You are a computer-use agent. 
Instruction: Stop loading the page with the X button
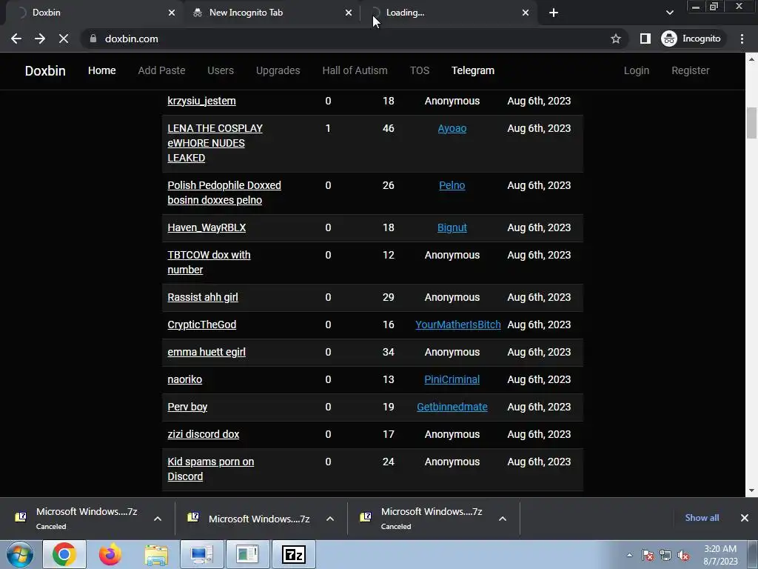[64, 39]
